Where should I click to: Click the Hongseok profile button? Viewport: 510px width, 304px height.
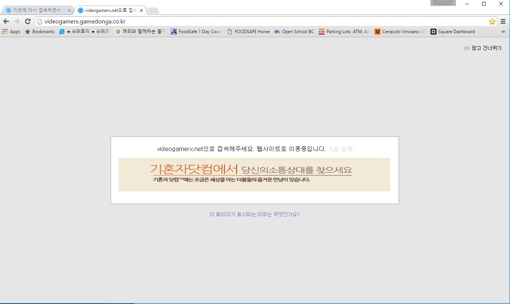pyautogui.click(x=443, y=3)
